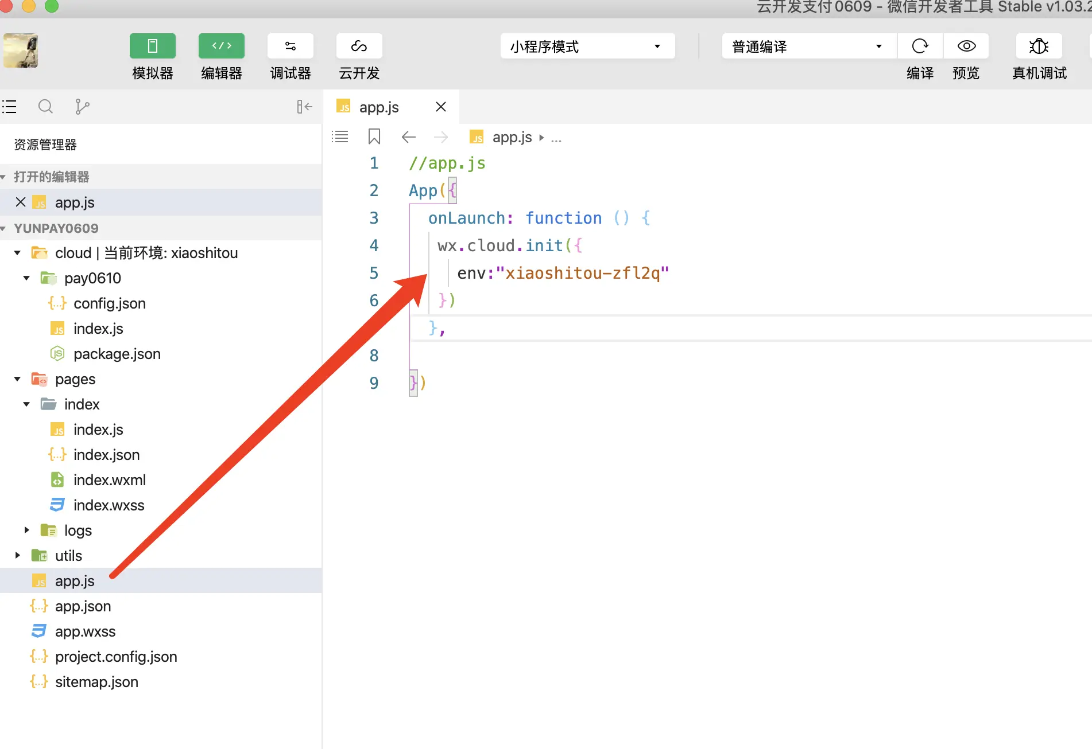Toggle the simulator (模拟器) panel
The image size is (1092, 749).
(153, 46)
